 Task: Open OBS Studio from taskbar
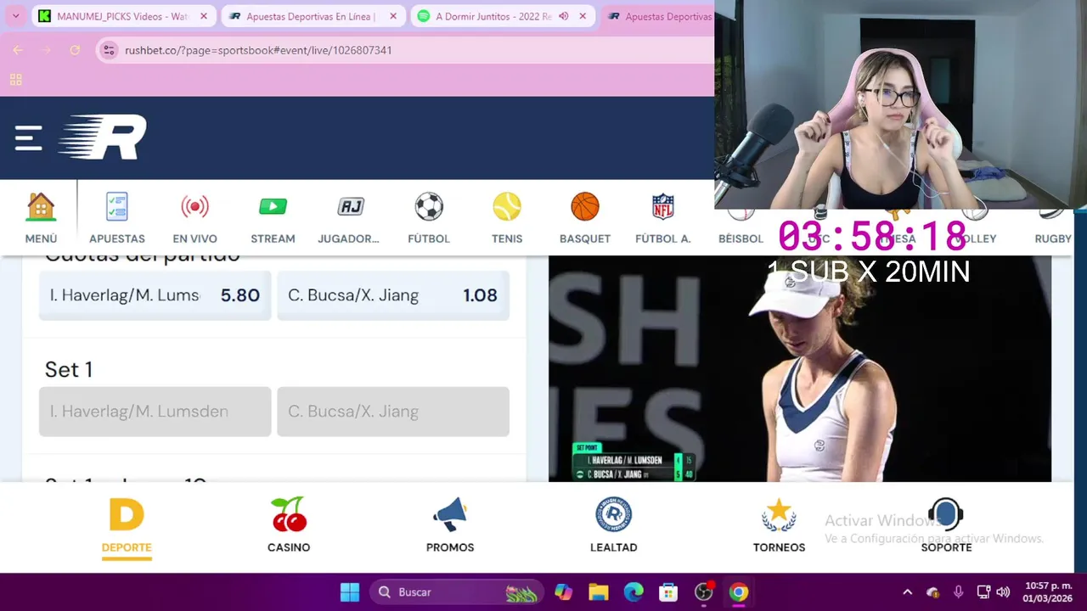[x=704, y=592]
